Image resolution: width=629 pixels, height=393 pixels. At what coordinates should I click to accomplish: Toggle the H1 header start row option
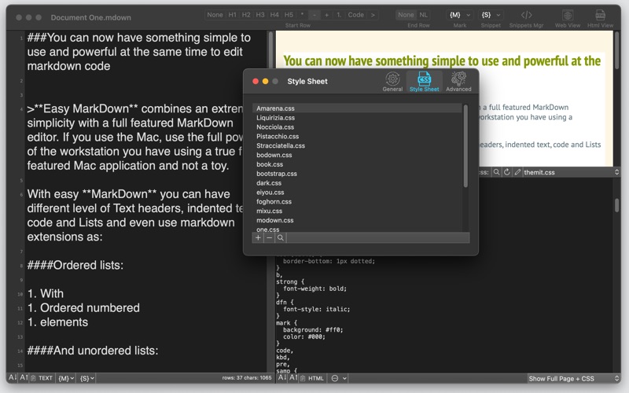click(x=233, y=15)
